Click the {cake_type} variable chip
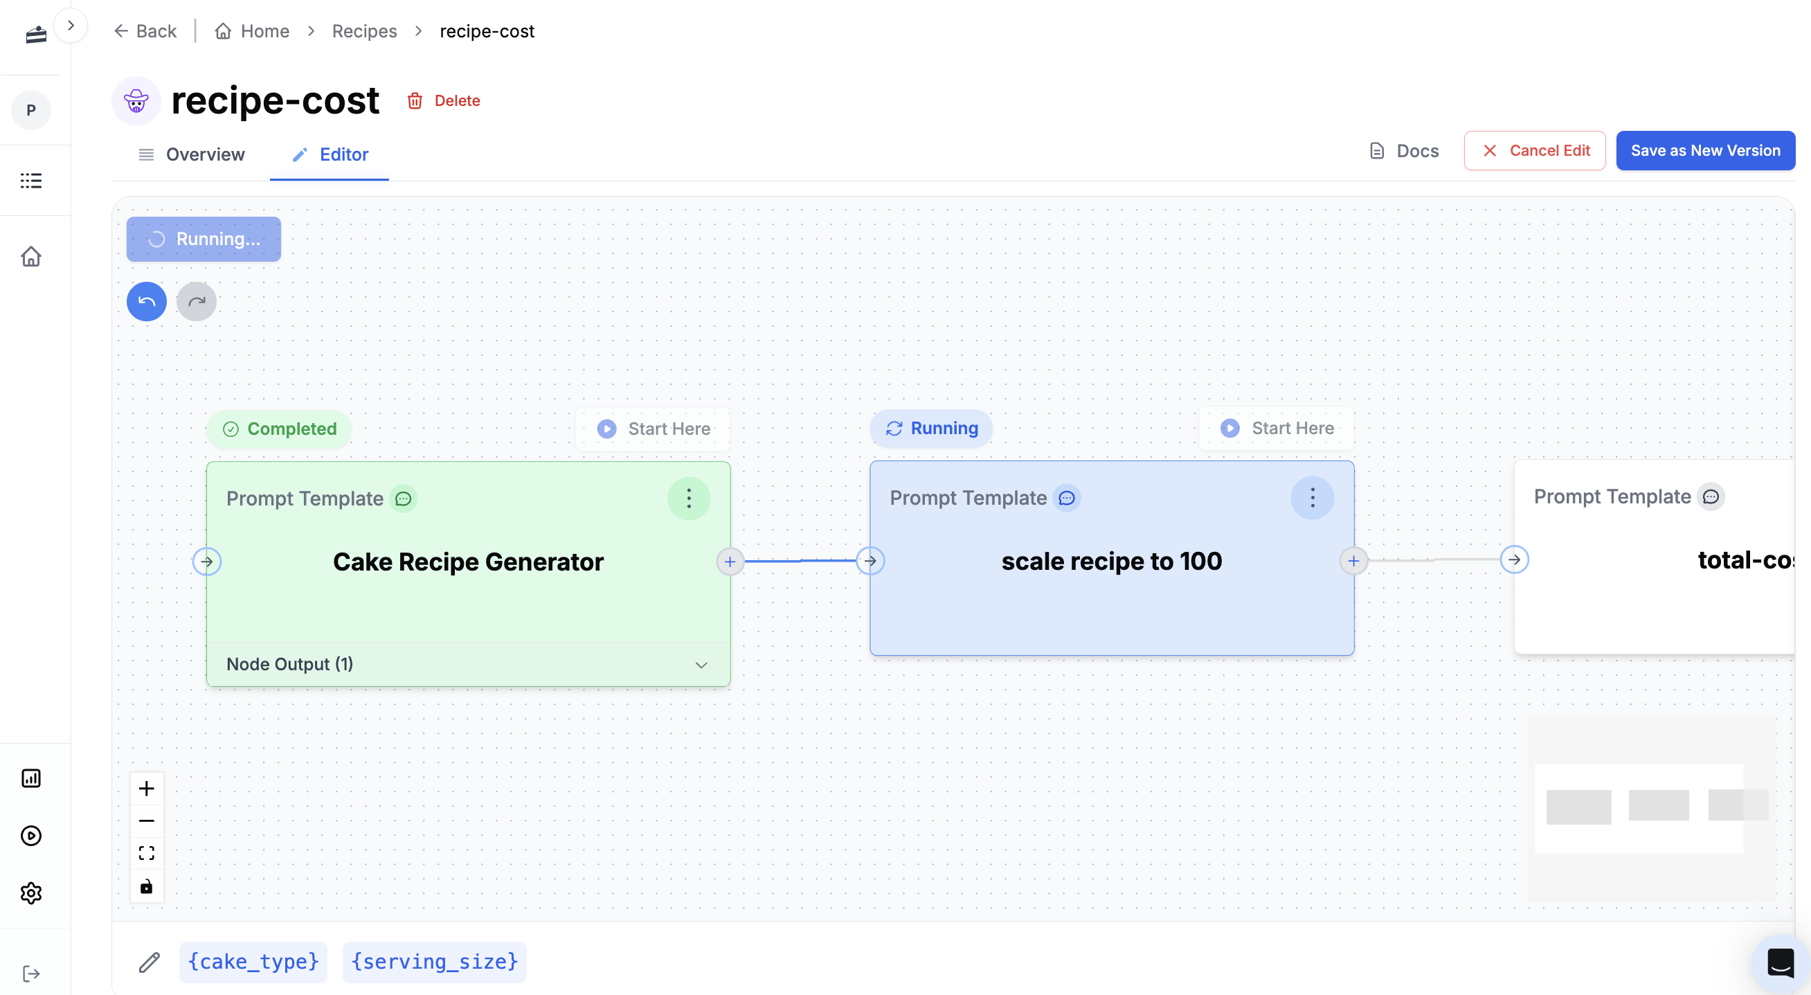Viewport: 1811px width, 995px height. click(253, 961)
